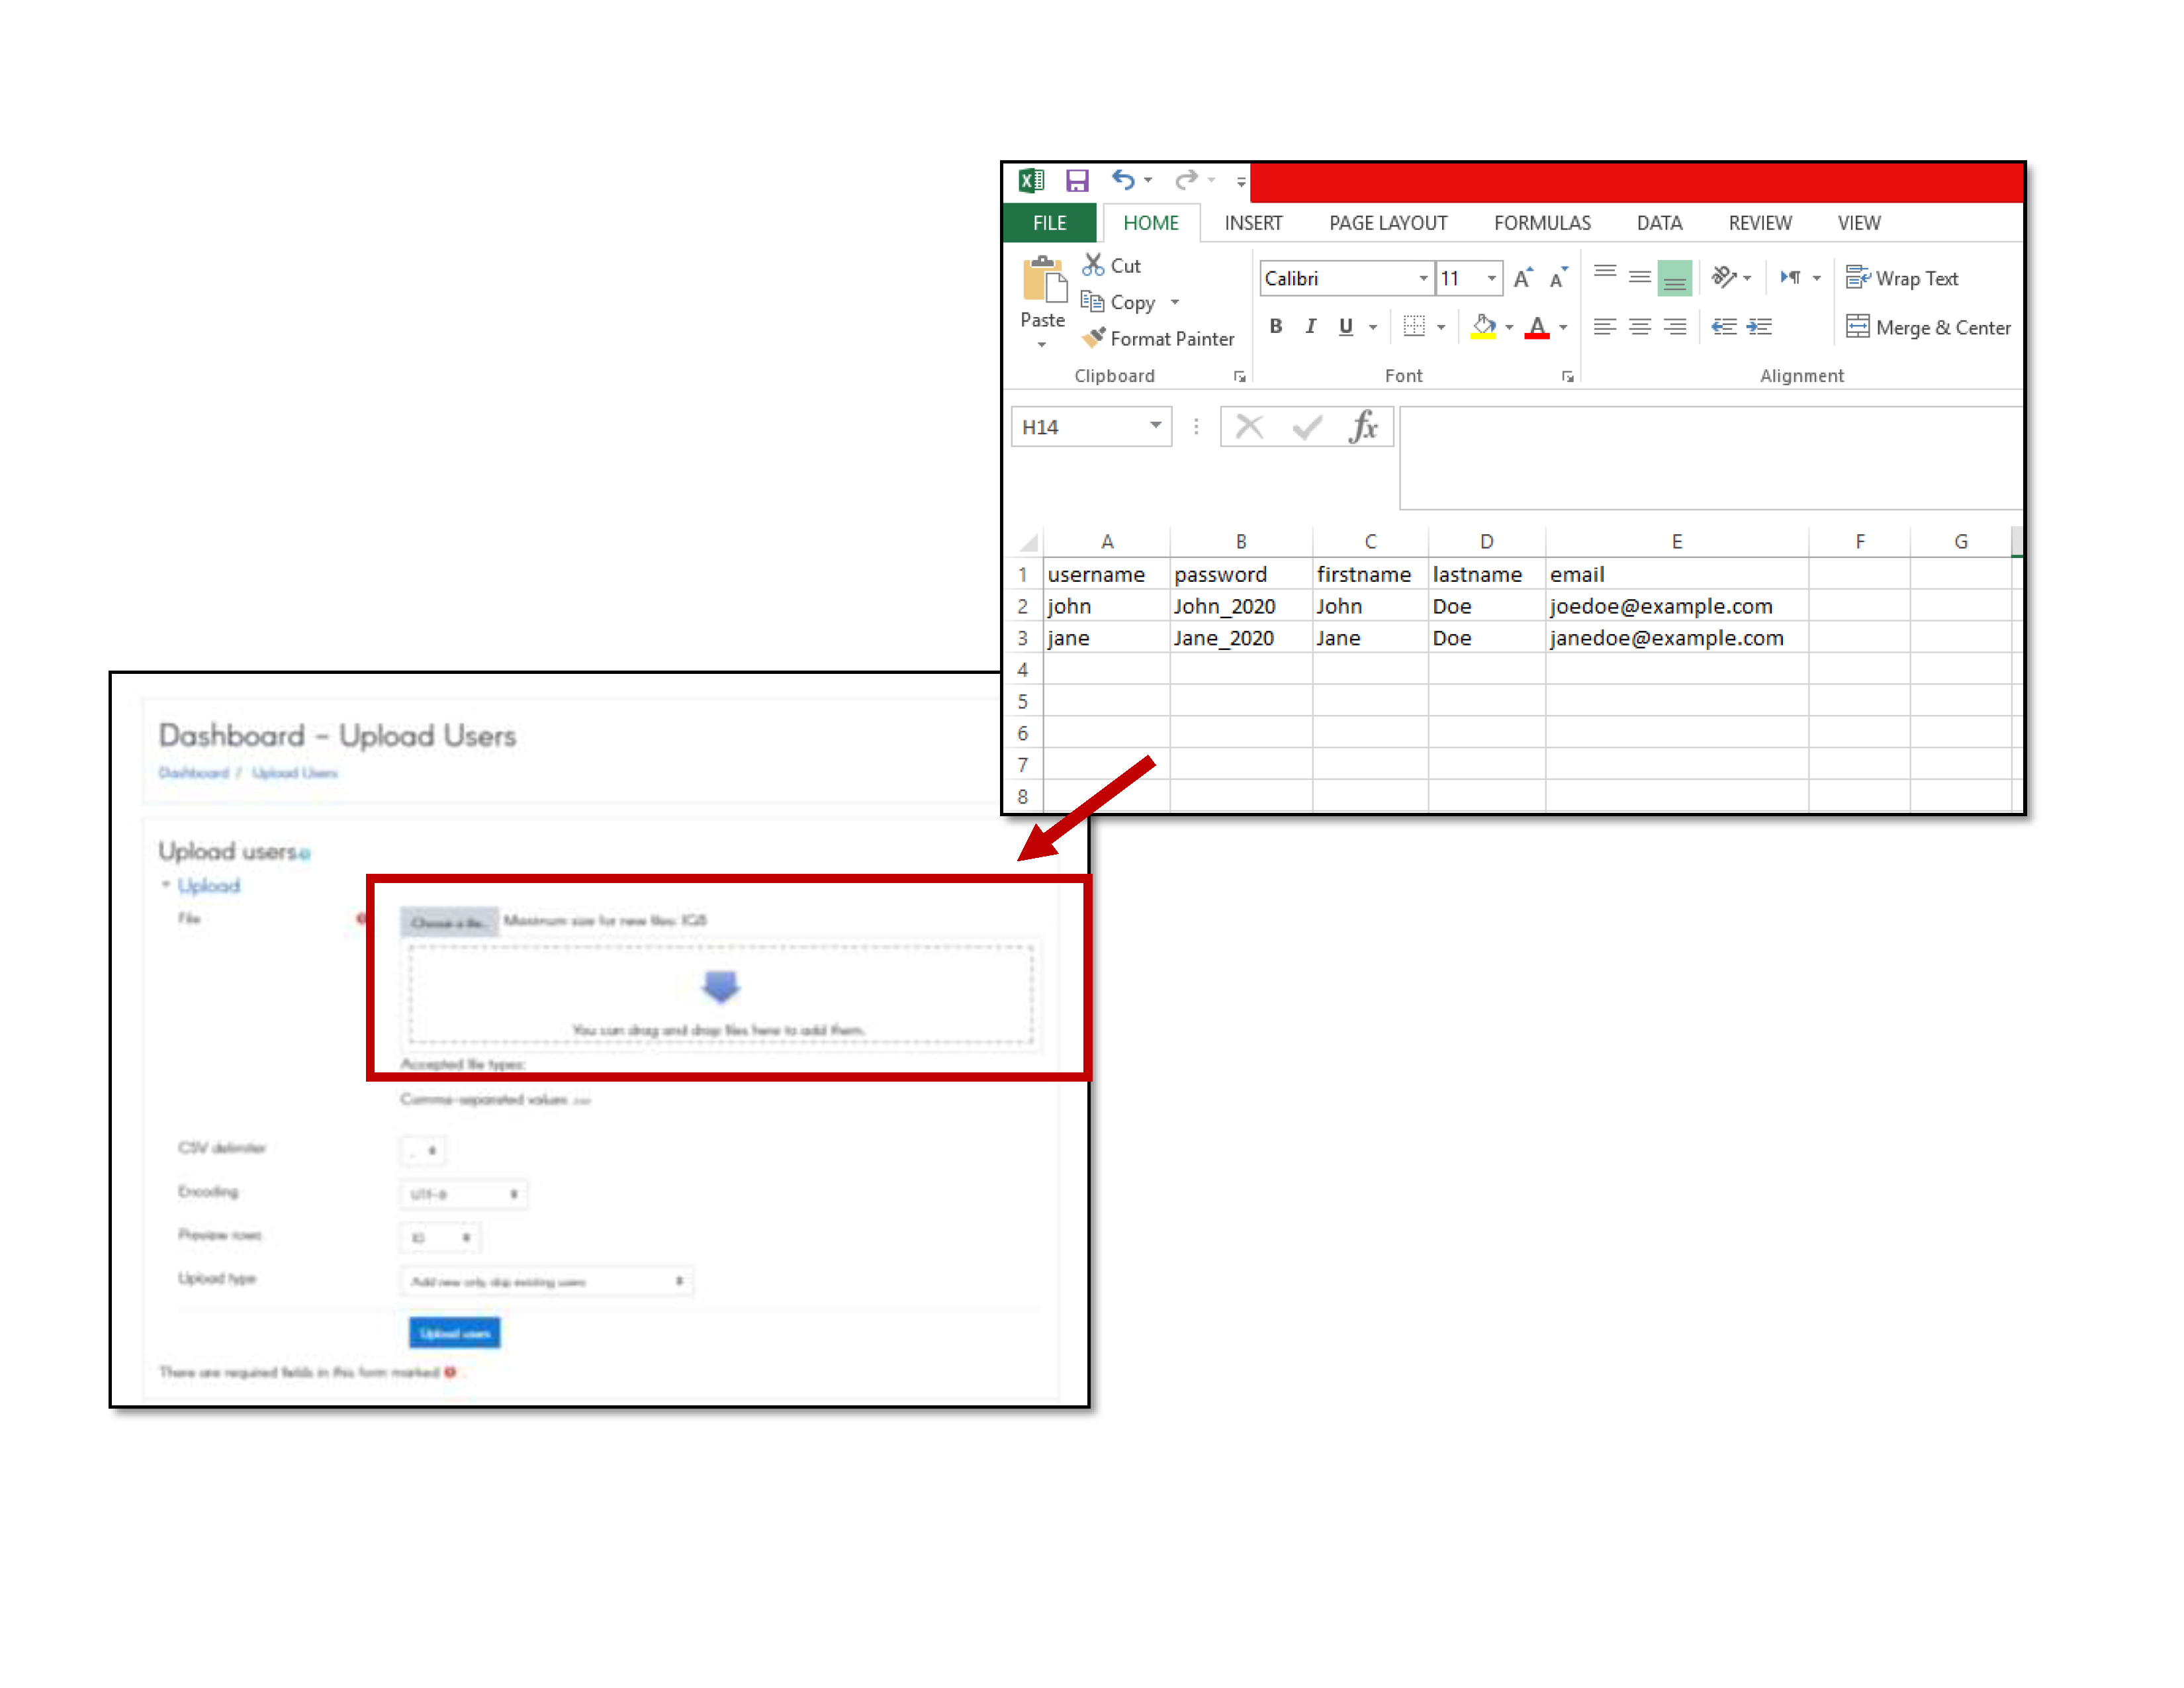Click the Save icon in quick access toolbar
This screenshot has height=1688, width=2184.
coord(1076,181)
